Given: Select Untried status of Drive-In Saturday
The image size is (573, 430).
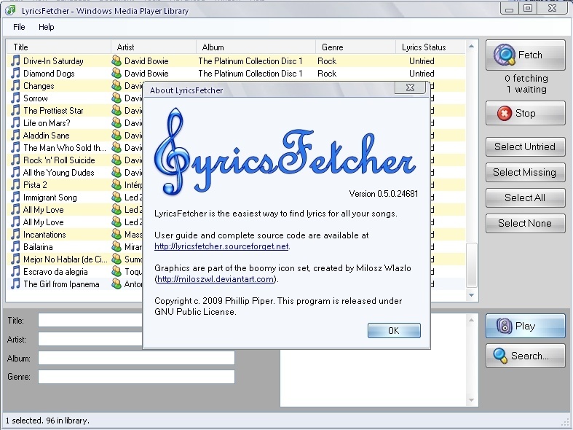Looking at the screenshot, I should 422,61.
